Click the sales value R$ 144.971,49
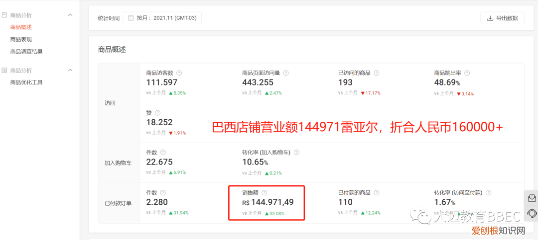Image resolution: width=538 pixels, height=240 pixels. click(x=268, y=202)
